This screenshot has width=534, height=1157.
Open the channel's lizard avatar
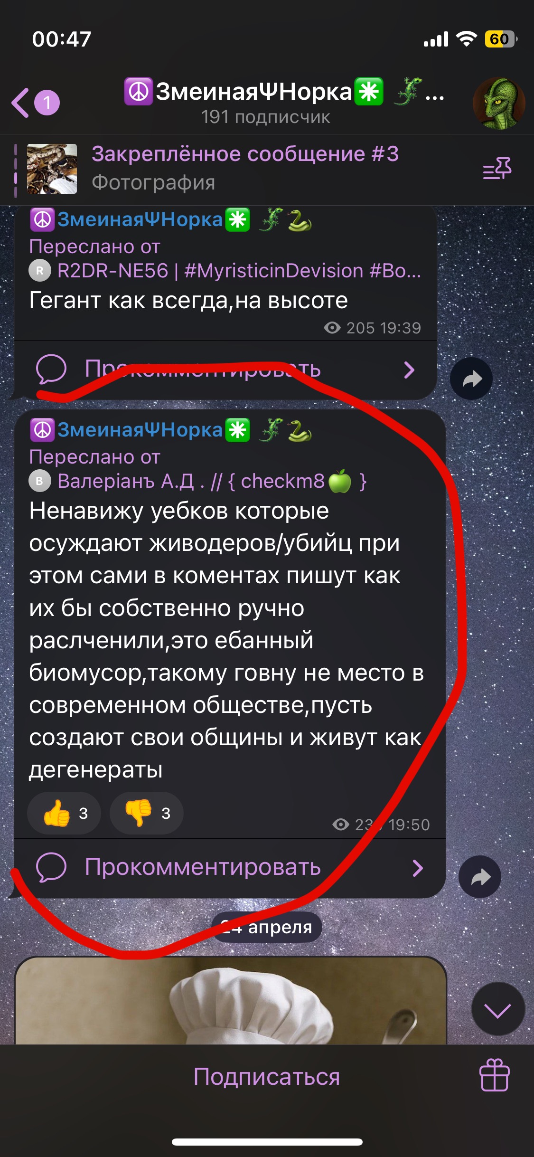(x=498, y=103)
